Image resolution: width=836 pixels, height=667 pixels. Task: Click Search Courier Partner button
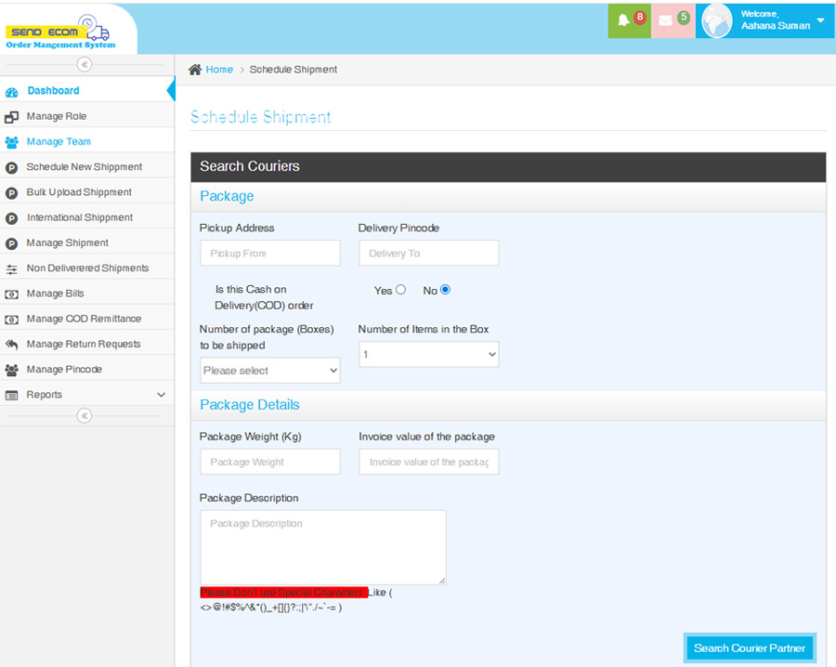(x=749, y=647)
